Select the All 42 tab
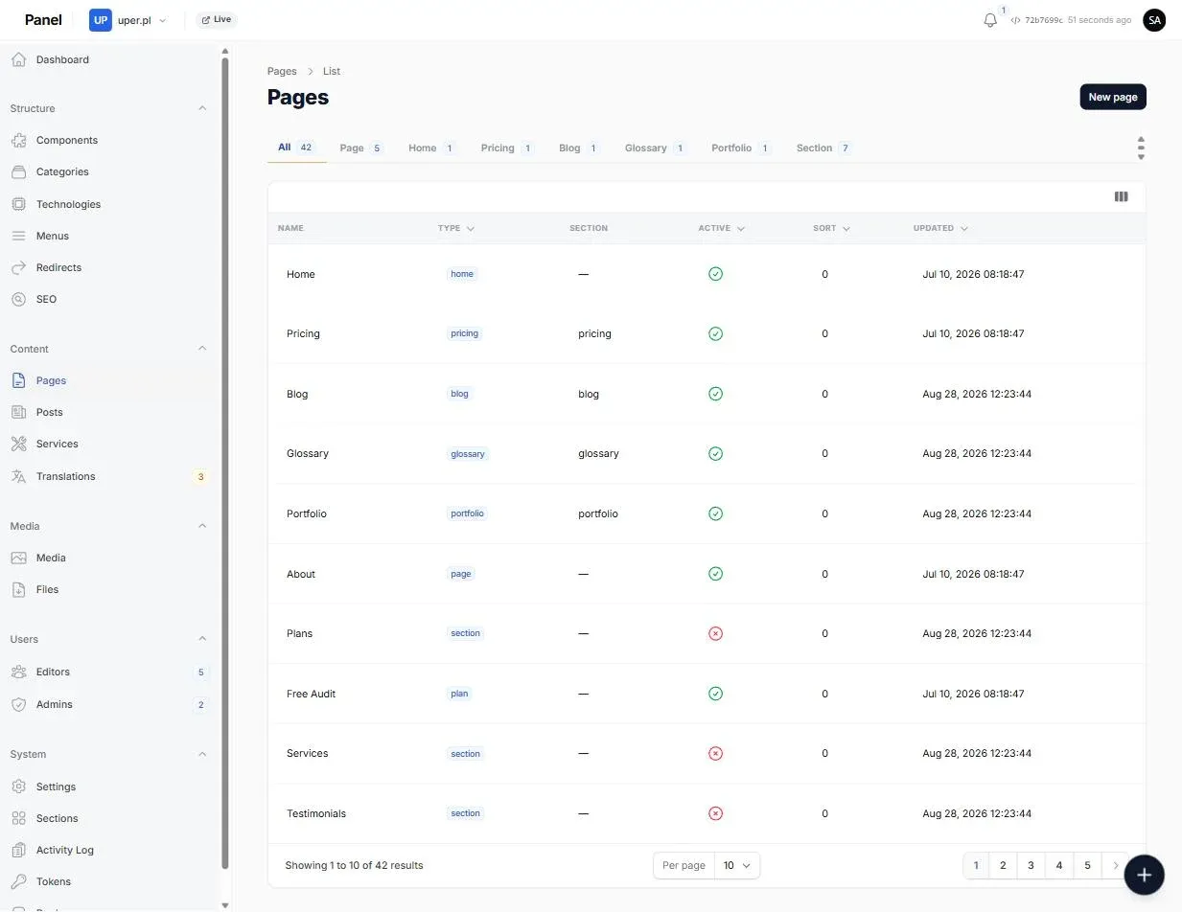Viewport: 1182px width, 912px height. tap(296, 148)
